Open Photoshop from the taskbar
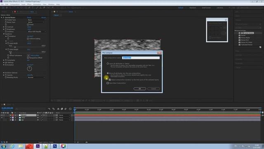264x149 pixels. tap(55, 146)
